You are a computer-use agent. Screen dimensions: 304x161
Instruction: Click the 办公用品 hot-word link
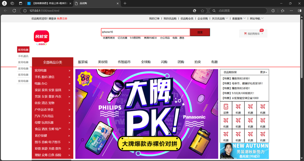point(165,38)
